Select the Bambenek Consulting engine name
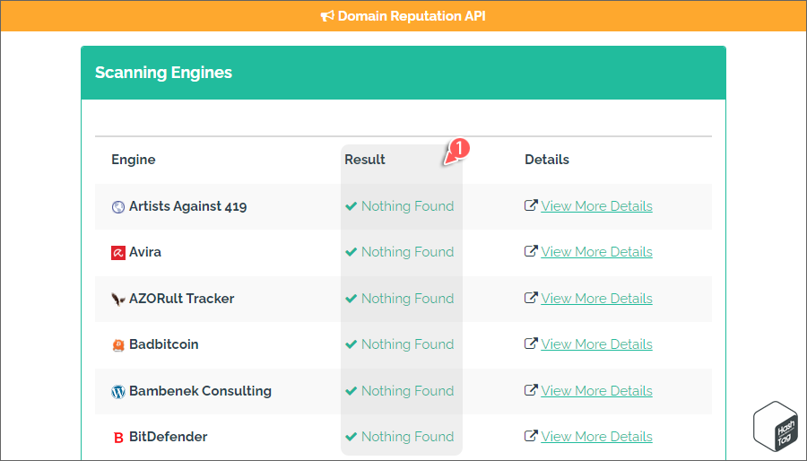The image size is (807, 461). click(200, 391)
